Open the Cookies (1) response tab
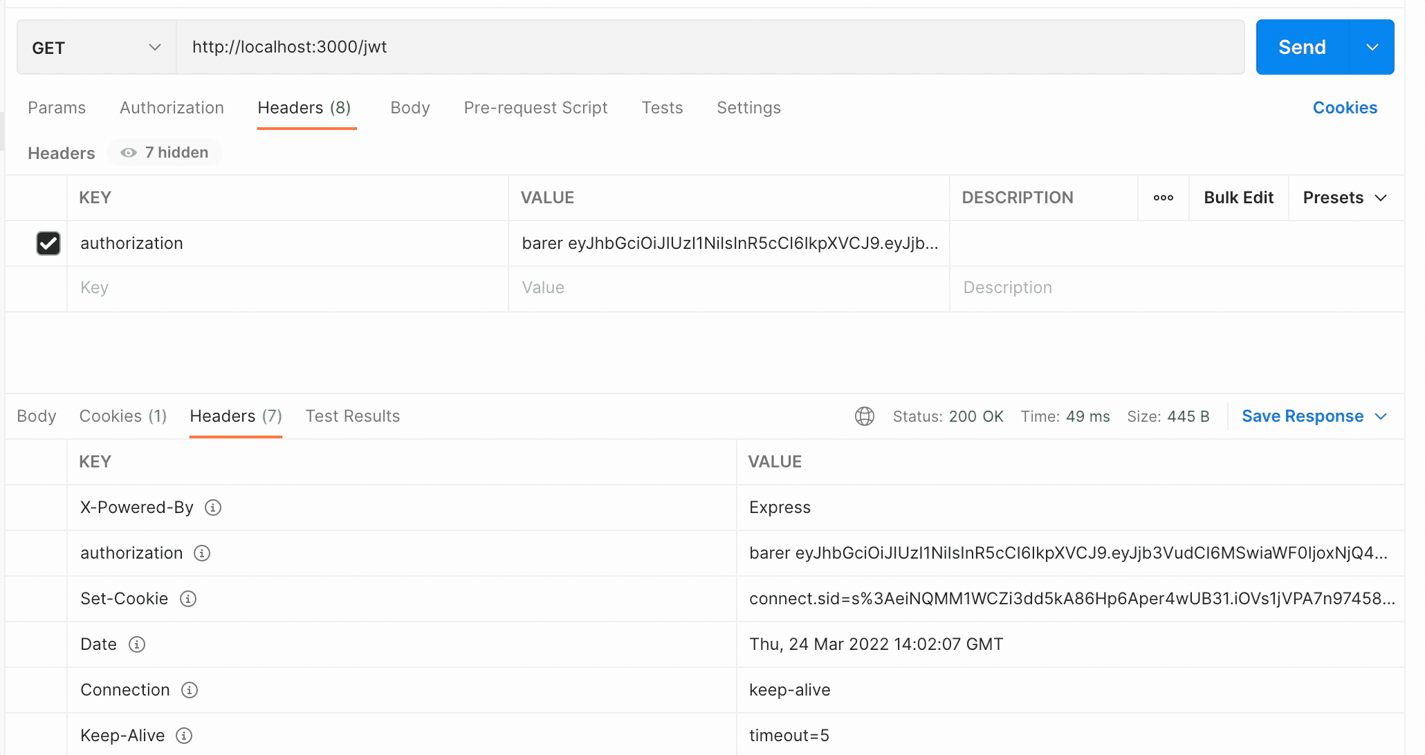This screenshot has height=755, width=1425. point(123,416)
